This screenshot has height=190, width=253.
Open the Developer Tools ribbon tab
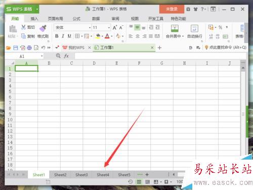[155, 19]
